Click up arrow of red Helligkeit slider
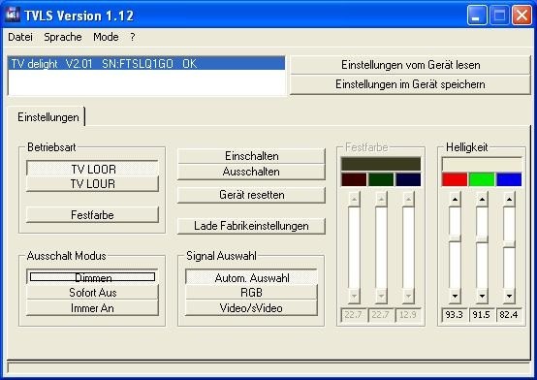 click(x=455, y=200)
